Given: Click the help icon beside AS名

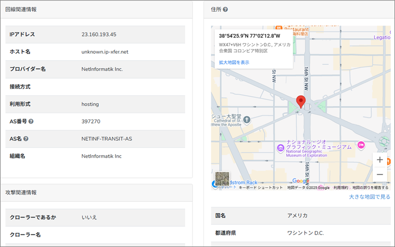Looking at the screenshot, I should click(26, 139).
